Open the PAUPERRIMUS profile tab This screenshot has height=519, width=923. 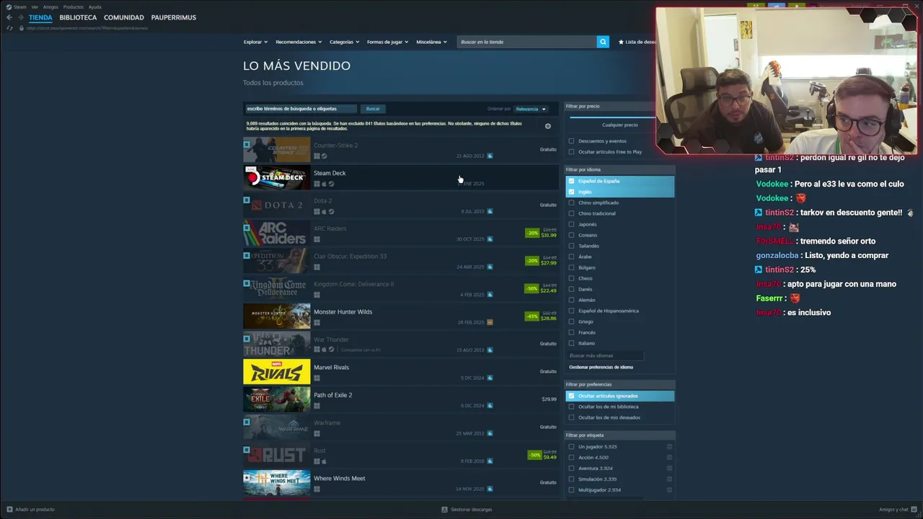pos(174,17)
